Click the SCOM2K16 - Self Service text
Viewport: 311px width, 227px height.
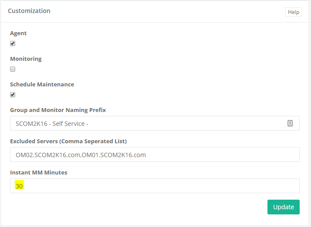(52, 124)
